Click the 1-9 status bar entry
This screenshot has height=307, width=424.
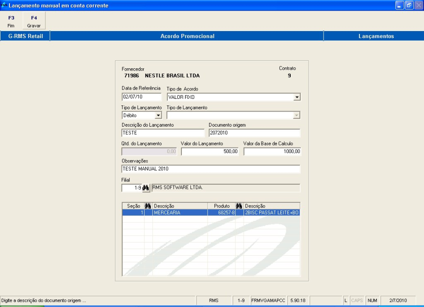pyautogui.click(x=241, y=300)
